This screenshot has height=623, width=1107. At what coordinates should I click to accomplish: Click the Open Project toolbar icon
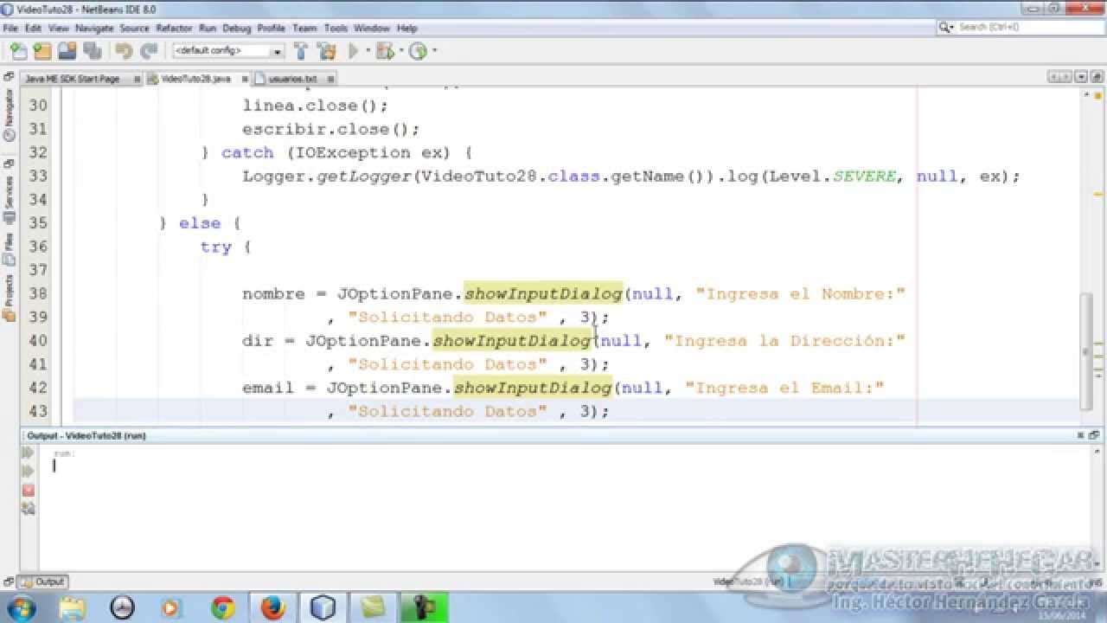[x=67, y=51]
